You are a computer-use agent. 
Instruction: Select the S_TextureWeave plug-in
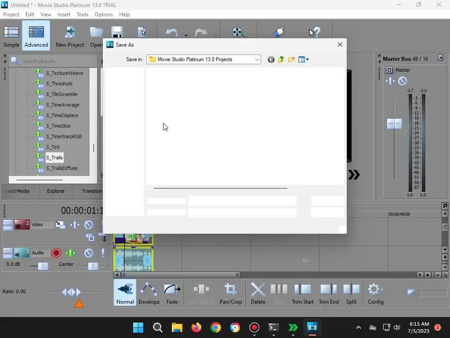[x=65, y=73]
